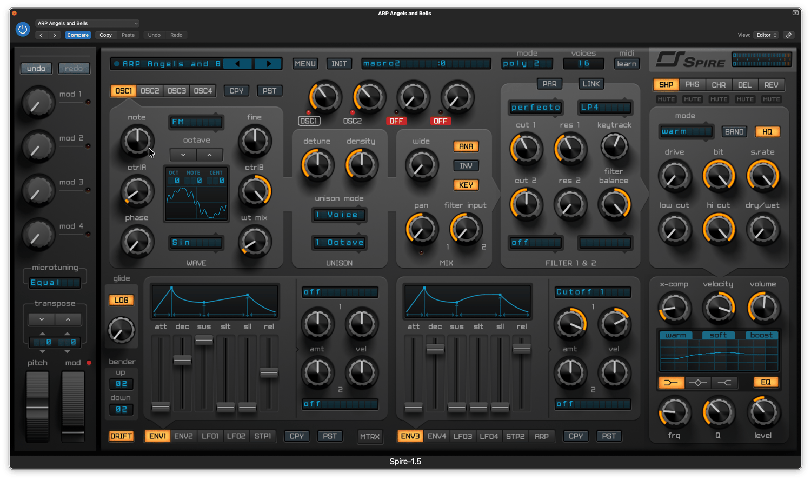This screenshot has height=480, width=811.
Task: Switch to the OSC2 tab
Action: tap(150, 91)
